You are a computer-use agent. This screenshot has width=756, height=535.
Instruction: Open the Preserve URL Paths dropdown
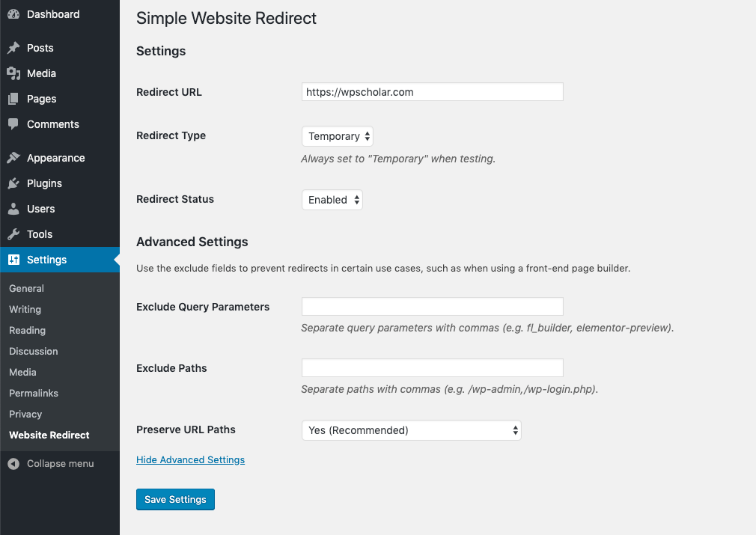(x=411, y=430)
